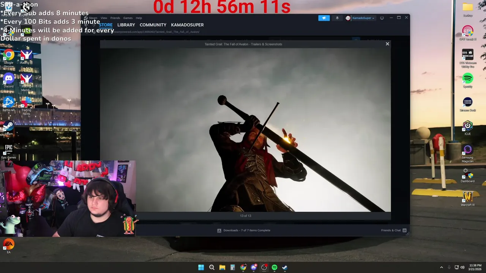The width and height of the screenshot is (486, 273).
Task: Switch to OBS Studio on the taskbar
Action: tap(264, 267)
